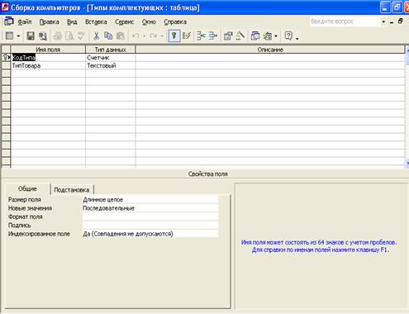Switch to the Подстановка tab

[x=72, y=190]
